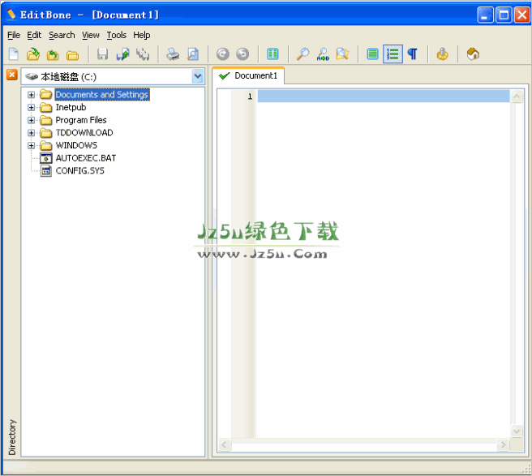Open the Search menu
532x476 pixels.
click(x=62, y=35)
